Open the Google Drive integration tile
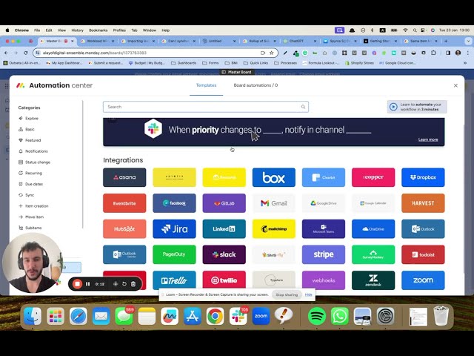Screen dimensions: 474x356 click(324, 203)
